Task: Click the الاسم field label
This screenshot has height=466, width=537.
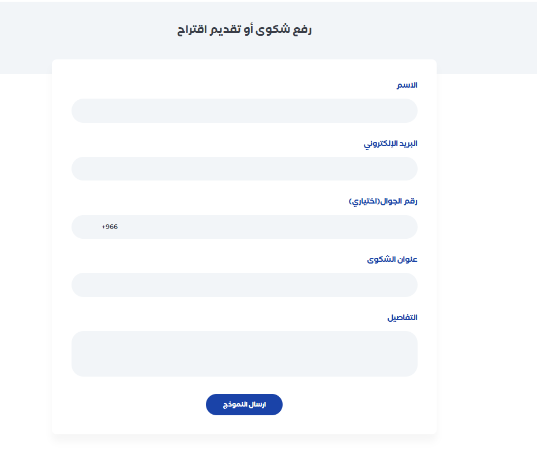Action: coord(406,85)
